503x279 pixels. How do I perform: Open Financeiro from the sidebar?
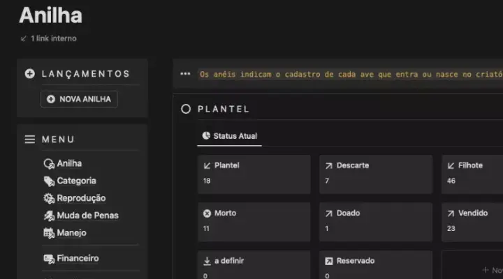tap(78, 258)
